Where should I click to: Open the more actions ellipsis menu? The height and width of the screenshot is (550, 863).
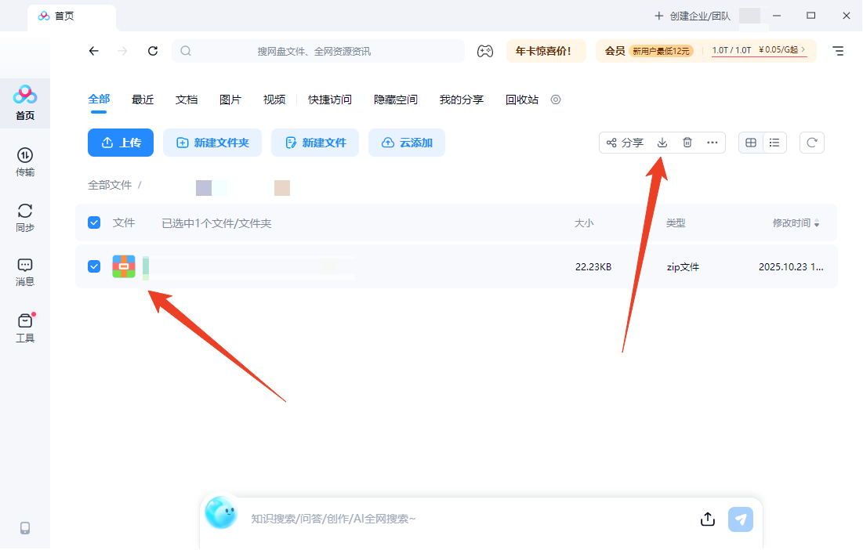[713, 143]
